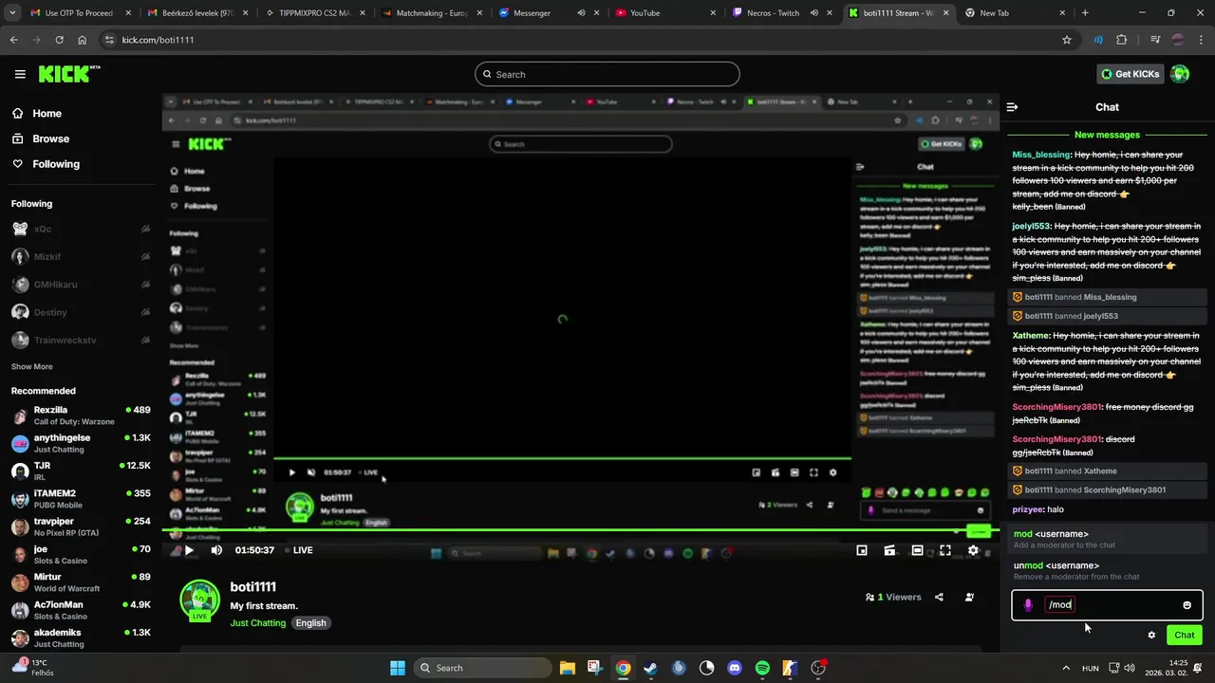Open recommended channel akademiks
The image size is (1215, 683).
click(81, 637)
